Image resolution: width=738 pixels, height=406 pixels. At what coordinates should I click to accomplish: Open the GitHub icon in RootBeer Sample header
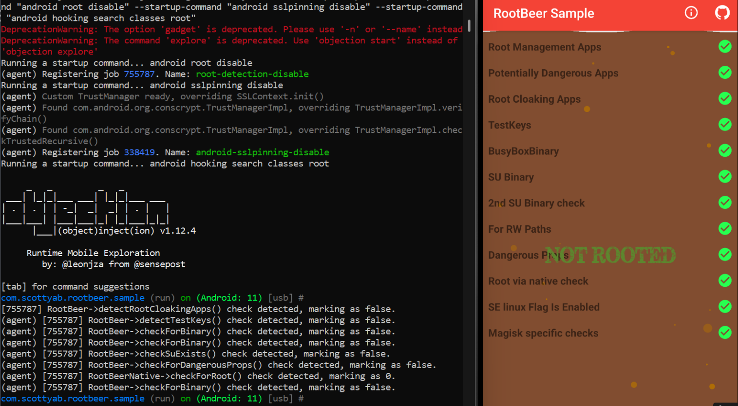(722, 13)
